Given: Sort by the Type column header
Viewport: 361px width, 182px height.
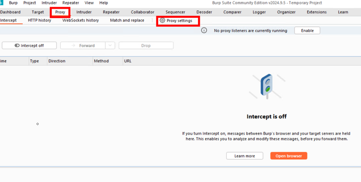Looking at the screenshot, I should [x=38, y=61].
